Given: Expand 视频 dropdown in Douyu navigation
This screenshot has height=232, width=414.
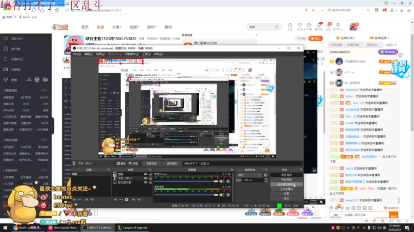Looking at the screenshot, I should [134, 27].
